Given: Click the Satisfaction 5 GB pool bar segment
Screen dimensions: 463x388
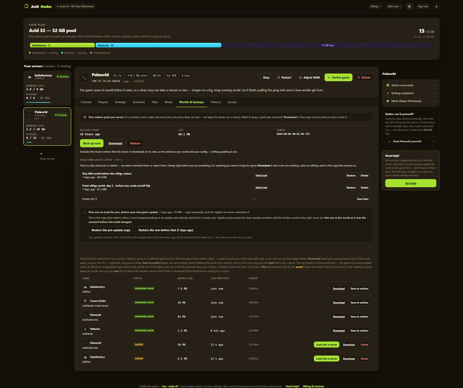Looking at the screenshot, I should 62,45.
